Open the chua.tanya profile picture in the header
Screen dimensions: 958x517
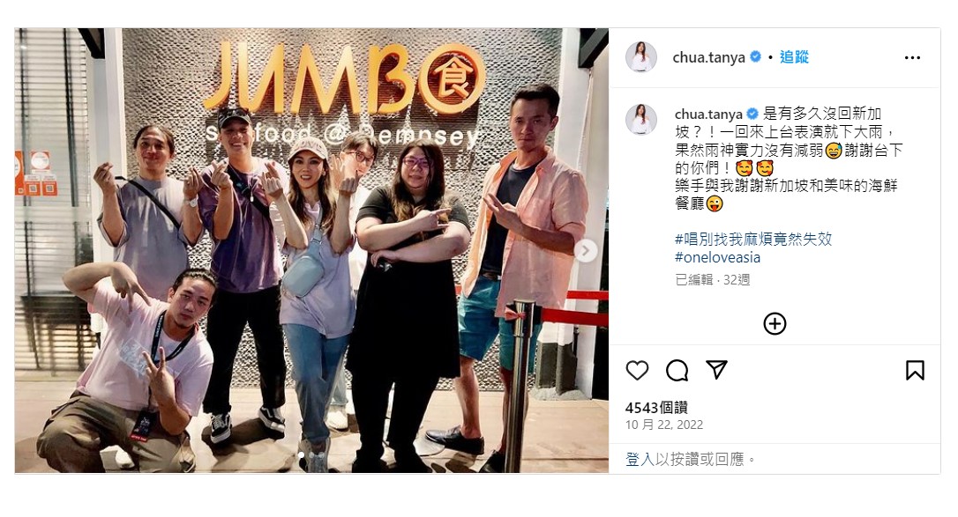(641, 57)
